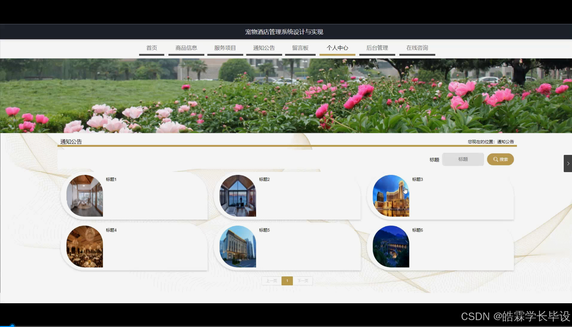Go to previous page with 上一页
This screenshot has height=327, width=572.
[272, 281]
